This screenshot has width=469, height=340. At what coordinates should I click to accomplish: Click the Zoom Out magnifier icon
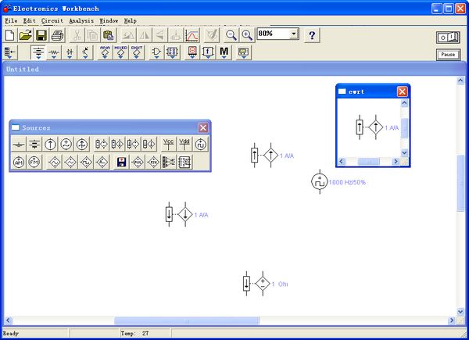[231, 35]
